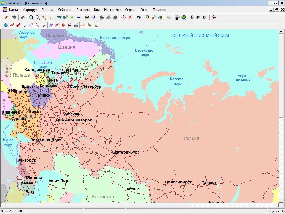
Task: Click the date status 'Дата: 26.11.2013'
Action: pyautogui.click(x=12, y=211)
